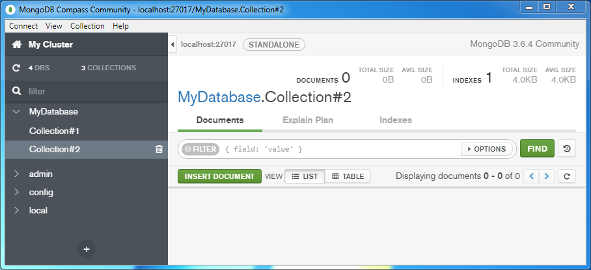The width and height of the screenshot is (591, 270).
Task: Select Collection#2 in the sidebar
Action: point(87,150)
